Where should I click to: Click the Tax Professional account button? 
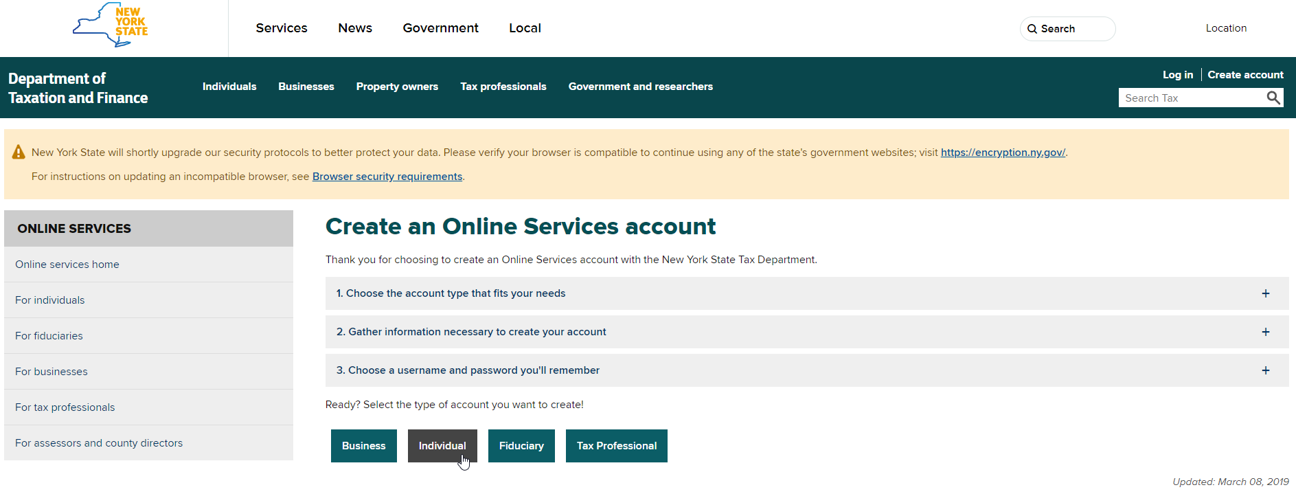[x=617, y=446]
